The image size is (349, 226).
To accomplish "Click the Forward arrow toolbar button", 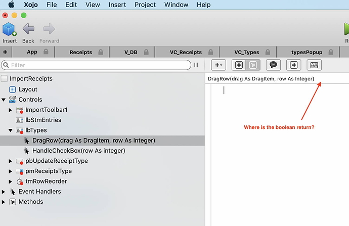I will click(49, 29).
